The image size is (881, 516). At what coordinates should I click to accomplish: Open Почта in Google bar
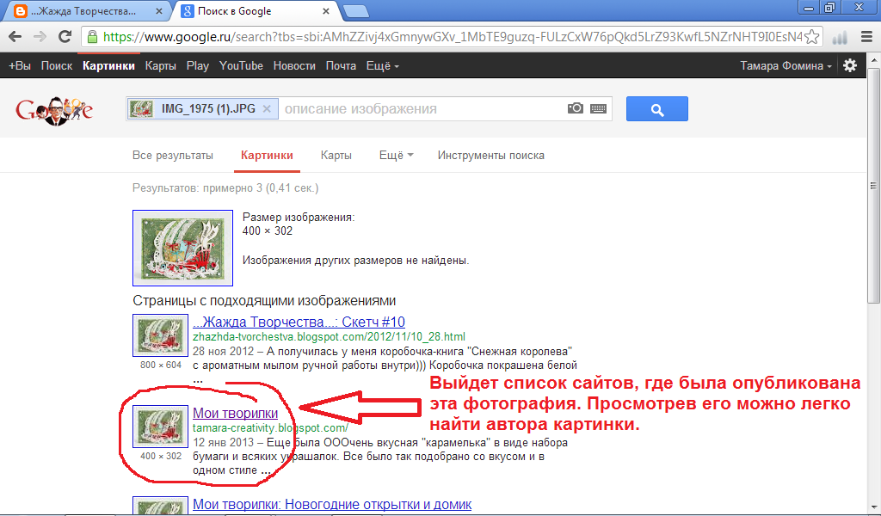coord(341,65)
